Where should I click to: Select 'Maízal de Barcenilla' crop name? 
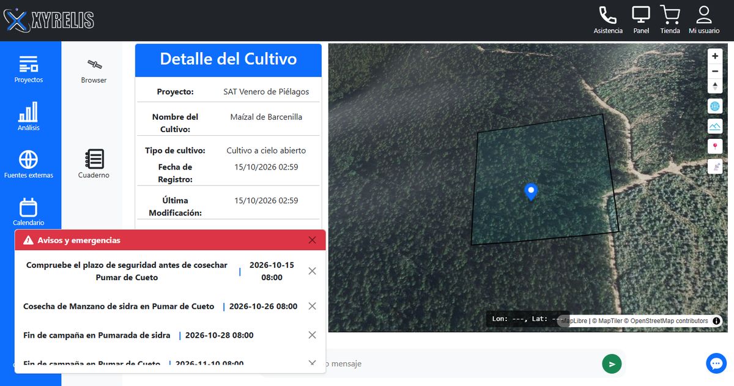[x=266, y=117]
